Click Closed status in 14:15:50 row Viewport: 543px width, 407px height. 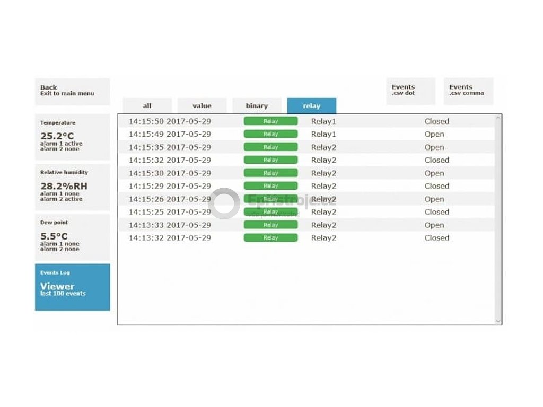click(437, 121)
